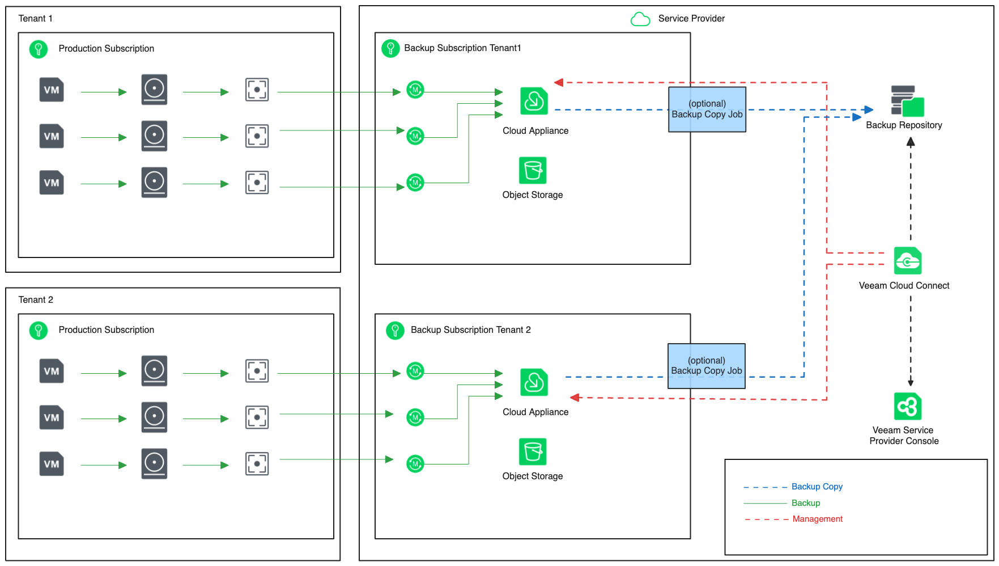This screenshot has width=999, height=566.
Task: Select the bottom VM icon in Tenant 1
Action: pos(52,183)
